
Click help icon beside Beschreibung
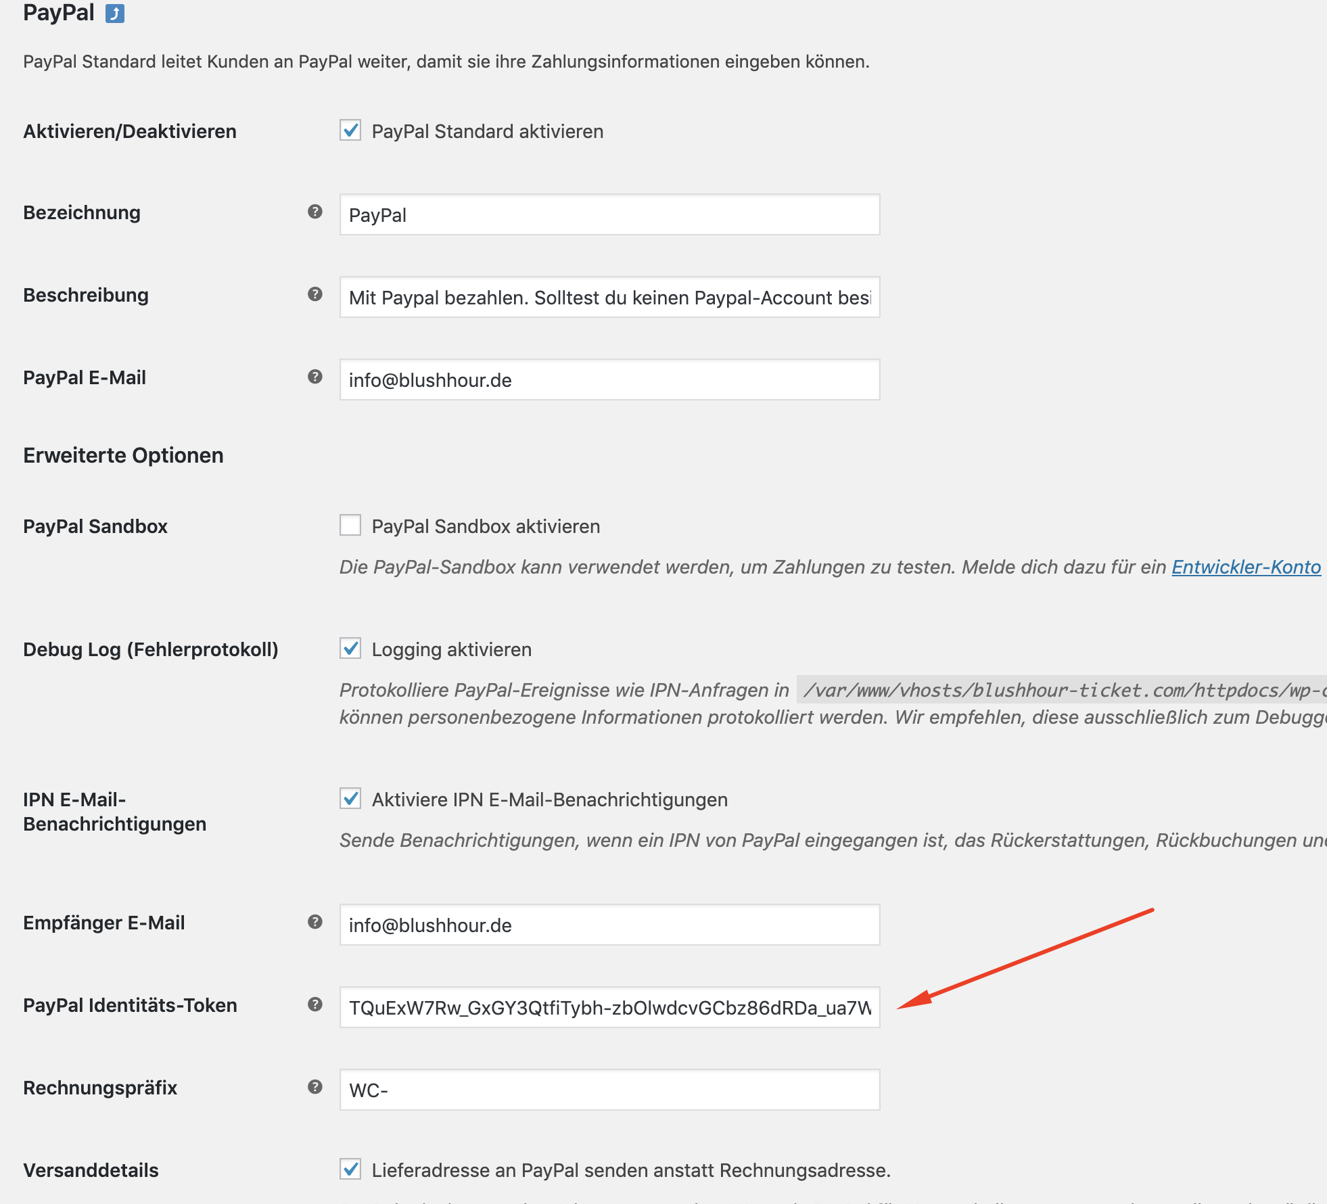315,294
